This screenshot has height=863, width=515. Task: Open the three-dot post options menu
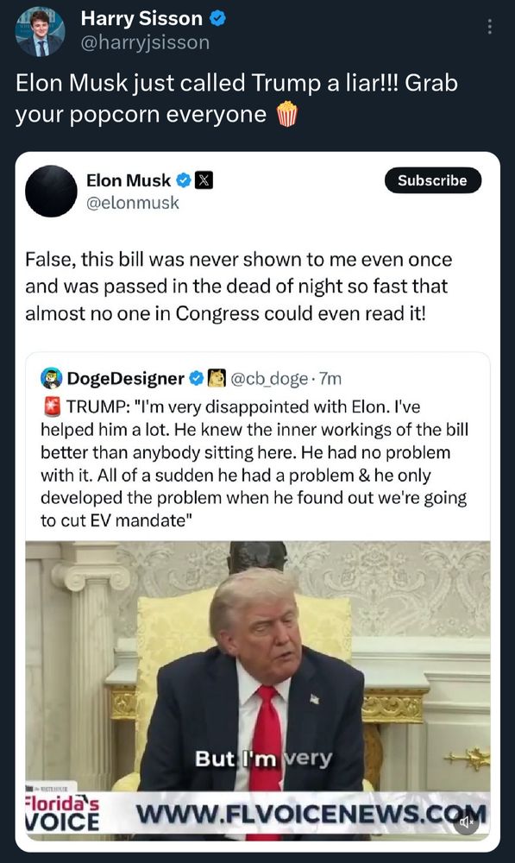pos(489,27)
